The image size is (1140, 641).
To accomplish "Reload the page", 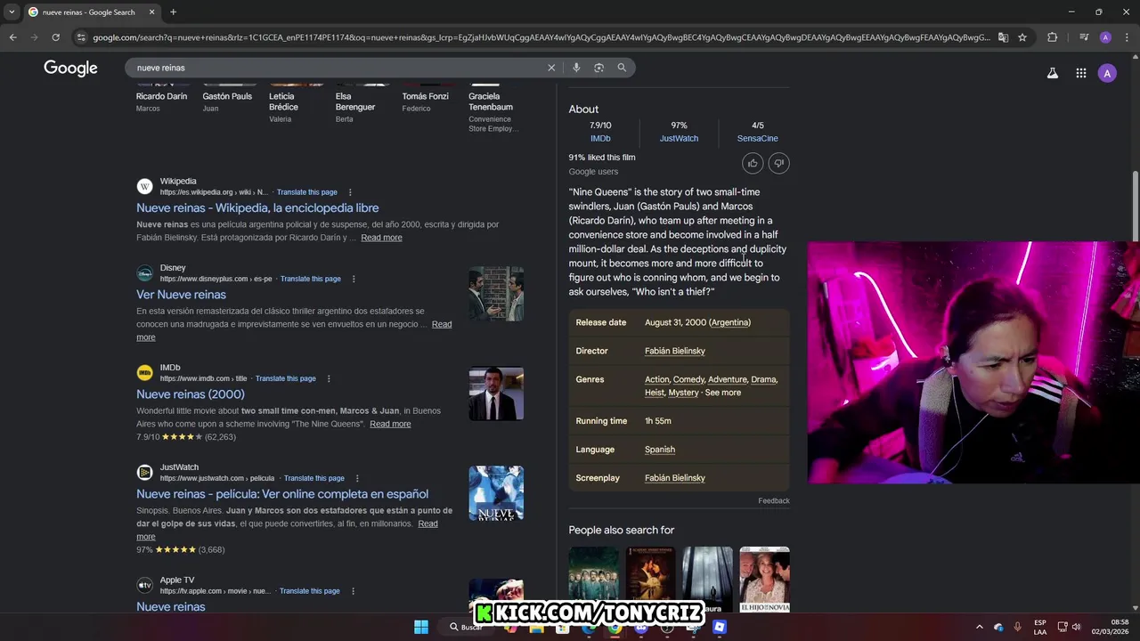I will click(55, 37).
